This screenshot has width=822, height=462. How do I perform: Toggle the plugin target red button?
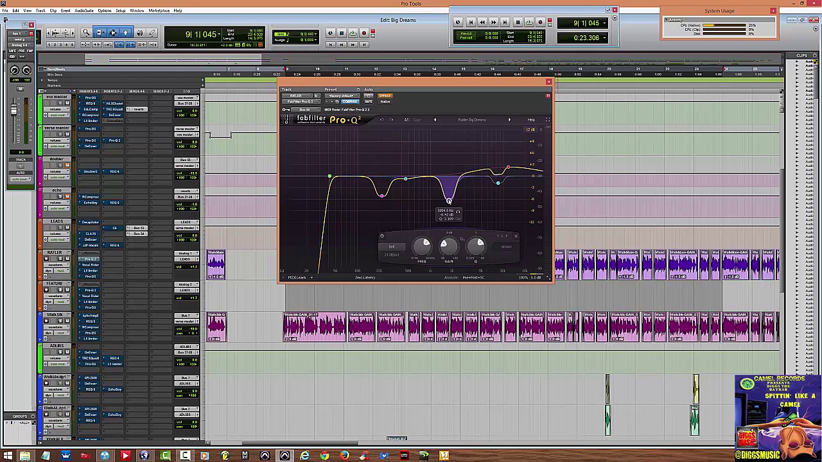click(548, 96)
